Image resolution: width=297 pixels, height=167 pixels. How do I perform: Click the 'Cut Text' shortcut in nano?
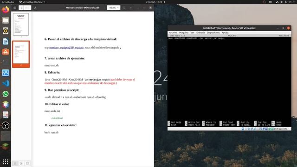coord(226,122)
